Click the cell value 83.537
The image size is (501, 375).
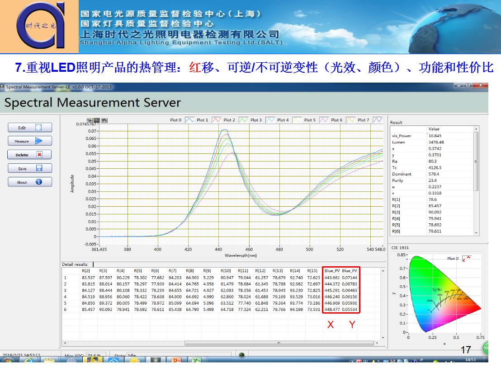[x=88, y=278]
